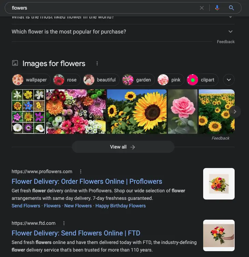Expand "Which flower is the most popular" question
Image resolution: width=249 pixels, height=257 pixels.
click(231, 31)
